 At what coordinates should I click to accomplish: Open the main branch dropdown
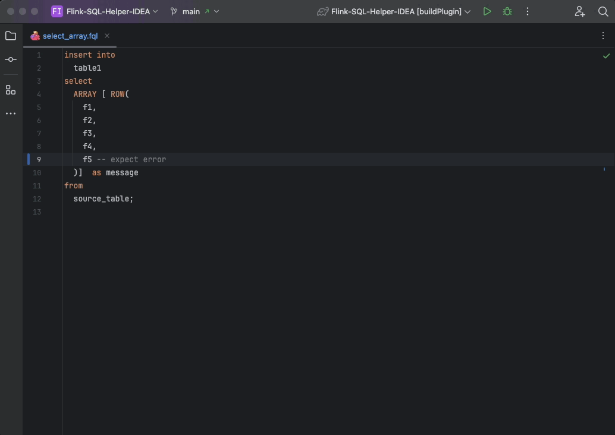click(x=194, y=11)
